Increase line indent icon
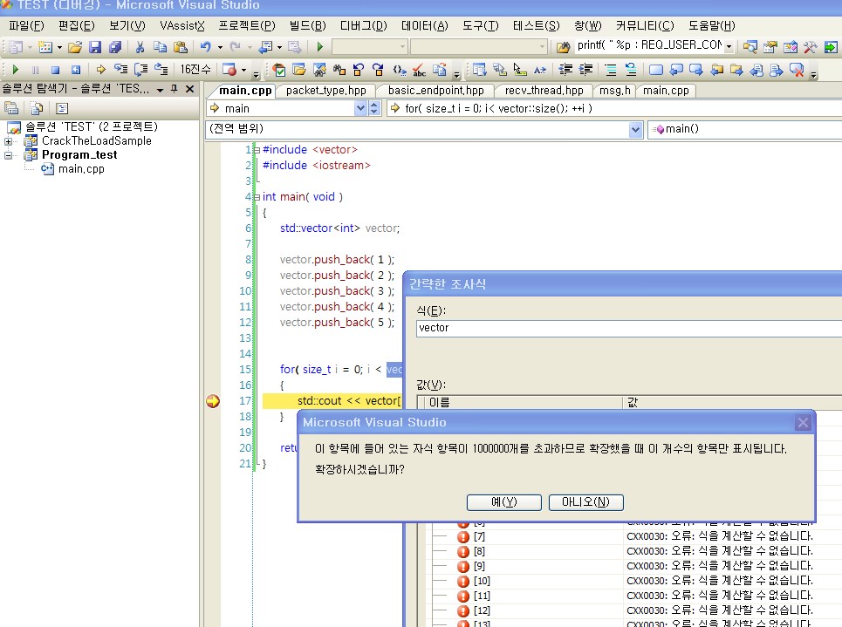The image size is (842, 627). click(585, 69)
